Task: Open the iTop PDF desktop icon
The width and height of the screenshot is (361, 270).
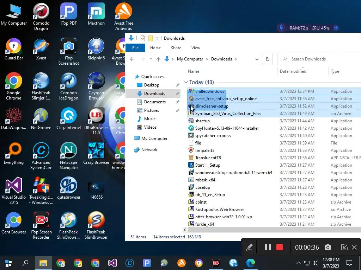Action: point(69,14)
